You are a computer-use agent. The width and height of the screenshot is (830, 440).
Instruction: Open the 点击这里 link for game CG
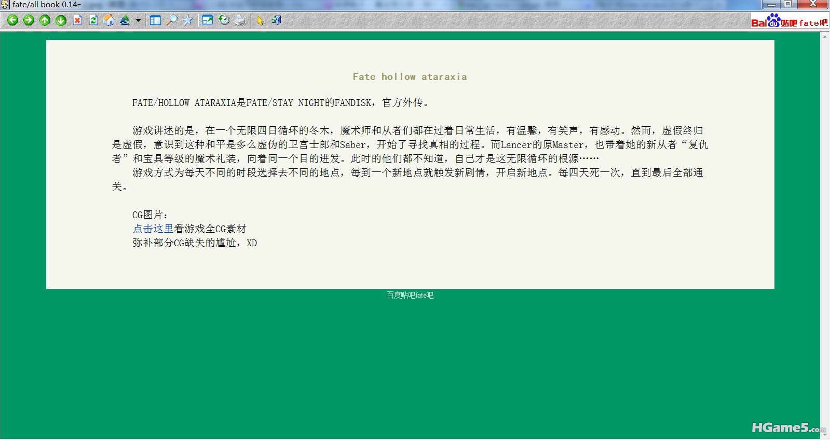[153, 229]
